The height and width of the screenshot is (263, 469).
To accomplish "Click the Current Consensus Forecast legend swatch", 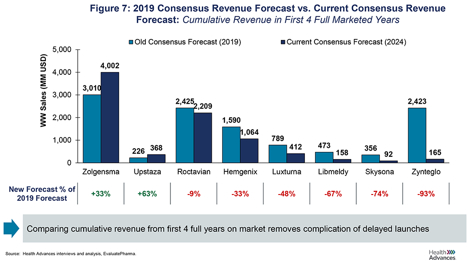I will (x=283, y=42).
